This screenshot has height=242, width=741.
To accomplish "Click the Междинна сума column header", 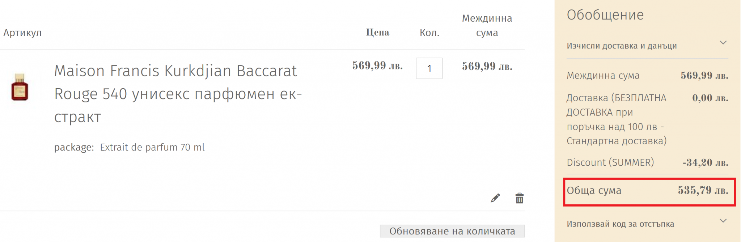I will point(487,25).
